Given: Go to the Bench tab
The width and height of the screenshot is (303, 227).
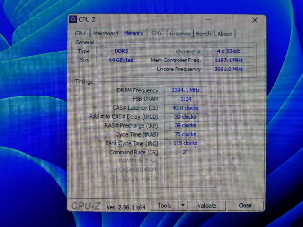Looking at the screenshot, I should (x=204, y=34).
